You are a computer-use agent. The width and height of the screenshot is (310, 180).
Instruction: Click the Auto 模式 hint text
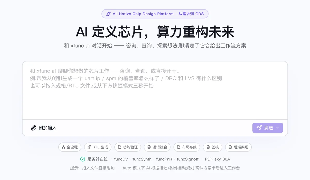coord(181,168)
